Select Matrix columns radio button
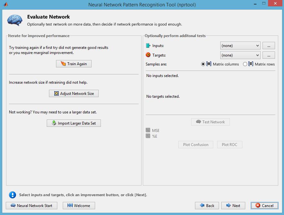284x215 pixels. tap(203, 64)
